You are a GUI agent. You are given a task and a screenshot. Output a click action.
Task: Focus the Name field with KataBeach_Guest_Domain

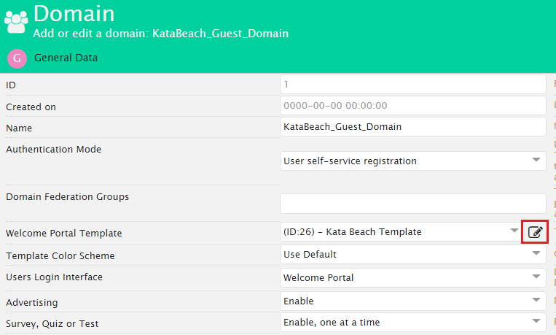(x=412, y=127)
